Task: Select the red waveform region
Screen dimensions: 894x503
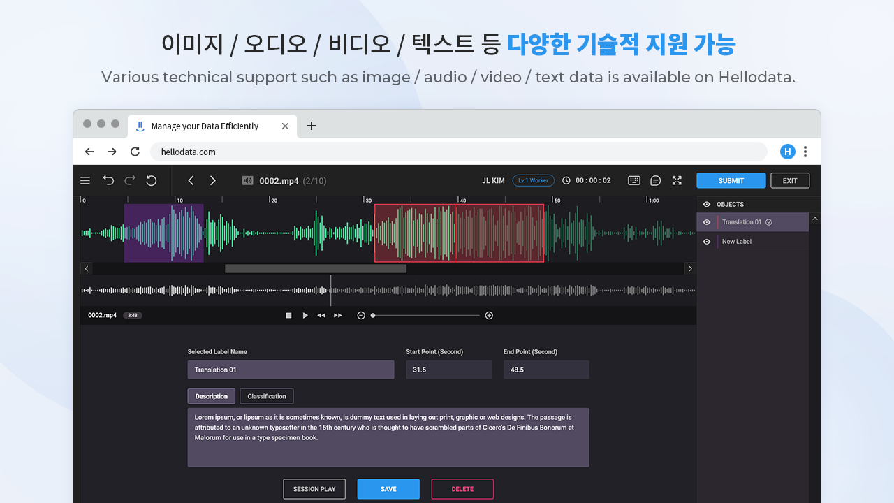Action: 459,233
